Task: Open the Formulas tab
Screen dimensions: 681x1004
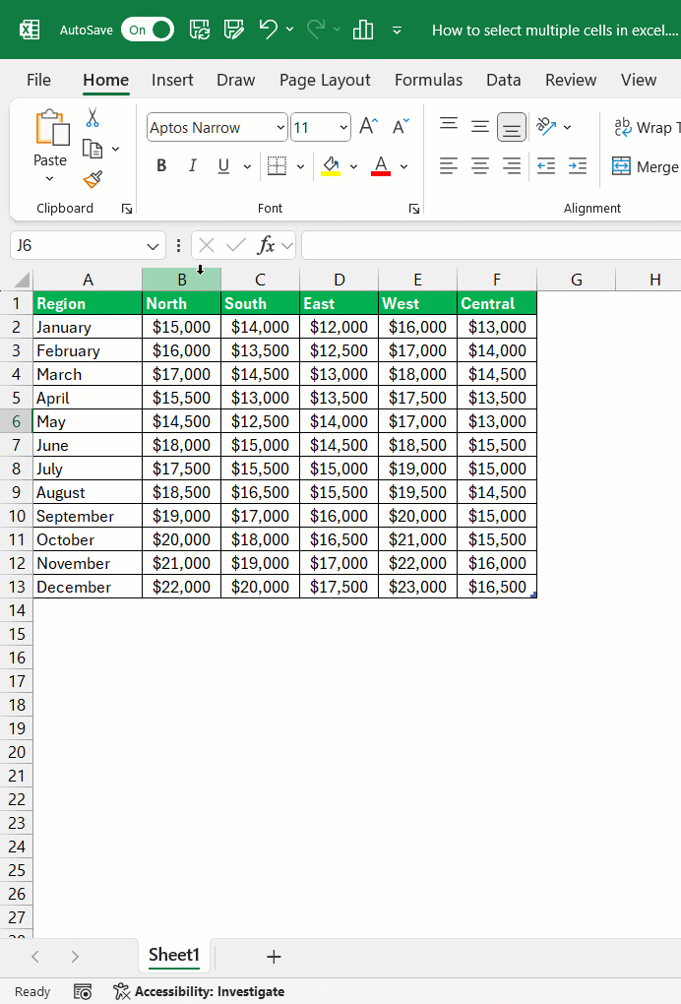Action: [428, 80]
